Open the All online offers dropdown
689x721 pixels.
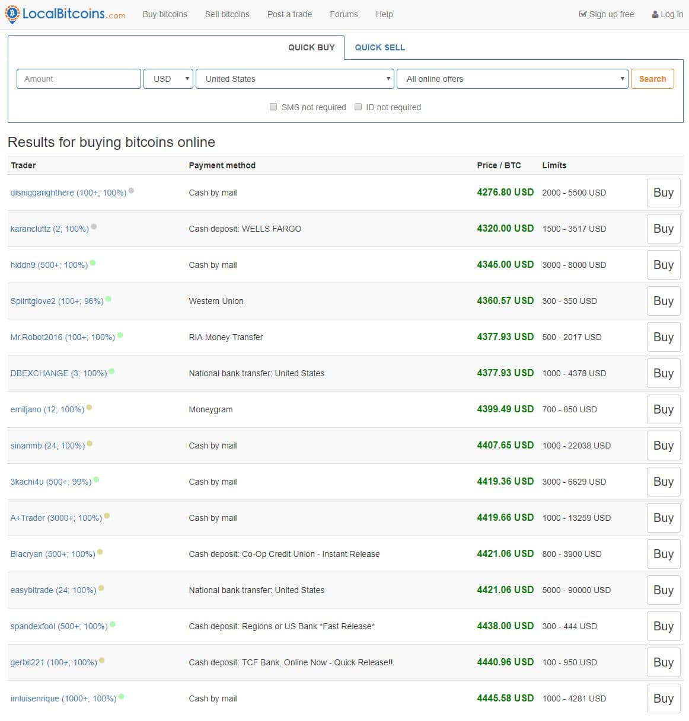[x=512, y=79]
